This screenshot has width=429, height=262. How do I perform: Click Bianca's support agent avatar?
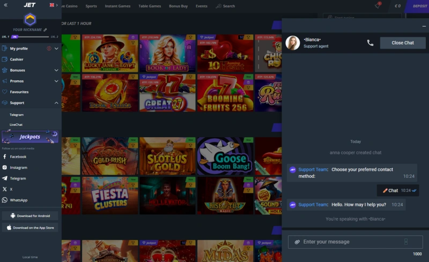(292, 43)
